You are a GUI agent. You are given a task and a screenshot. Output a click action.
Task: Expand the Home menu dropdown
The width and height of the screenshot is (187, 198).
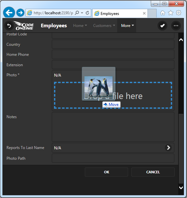pyautogui.click(x=80, y=26)
